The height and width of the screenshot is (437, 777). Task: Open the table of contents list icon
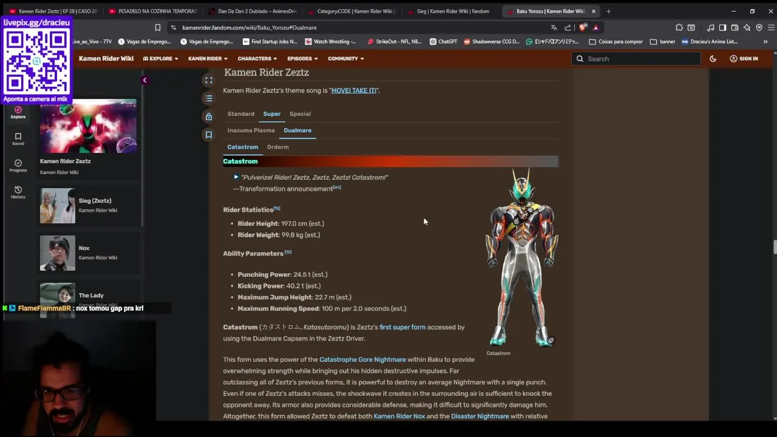209,98
